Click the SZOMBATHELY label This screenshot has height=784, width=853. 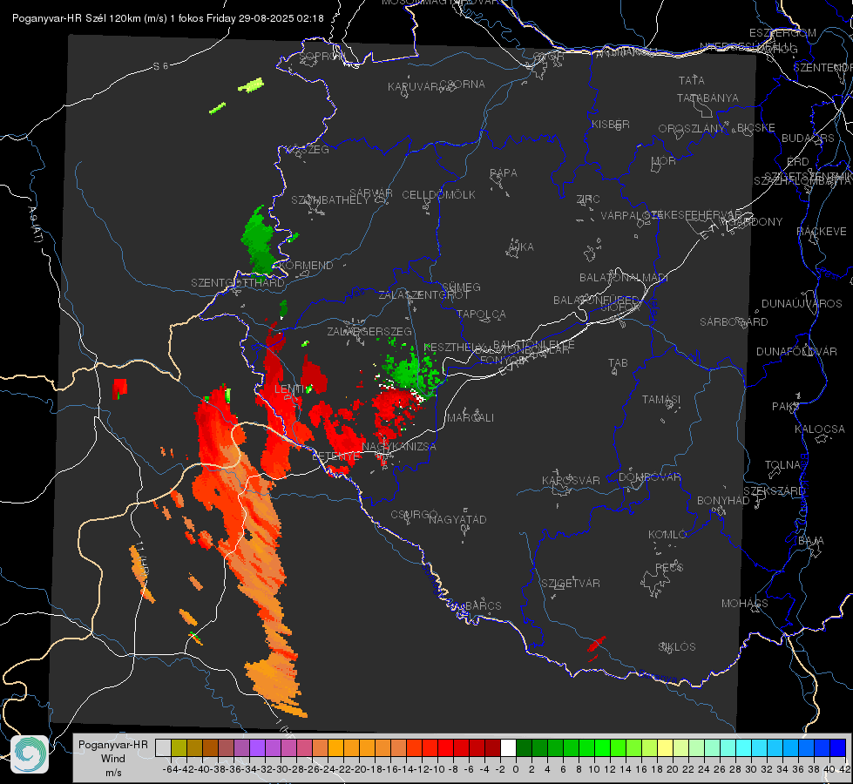point(330,200)
